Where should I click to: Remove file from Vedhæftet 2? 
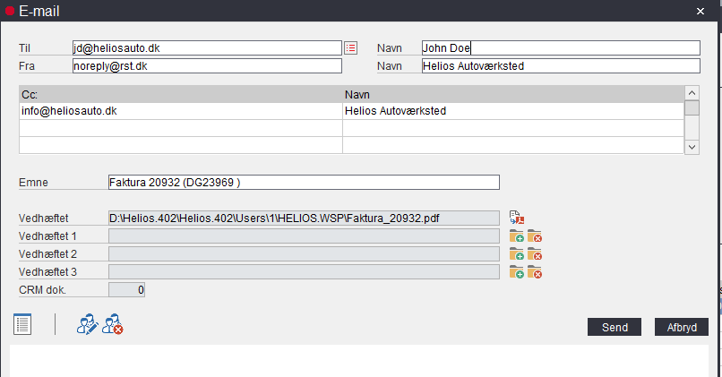point(535,254)
